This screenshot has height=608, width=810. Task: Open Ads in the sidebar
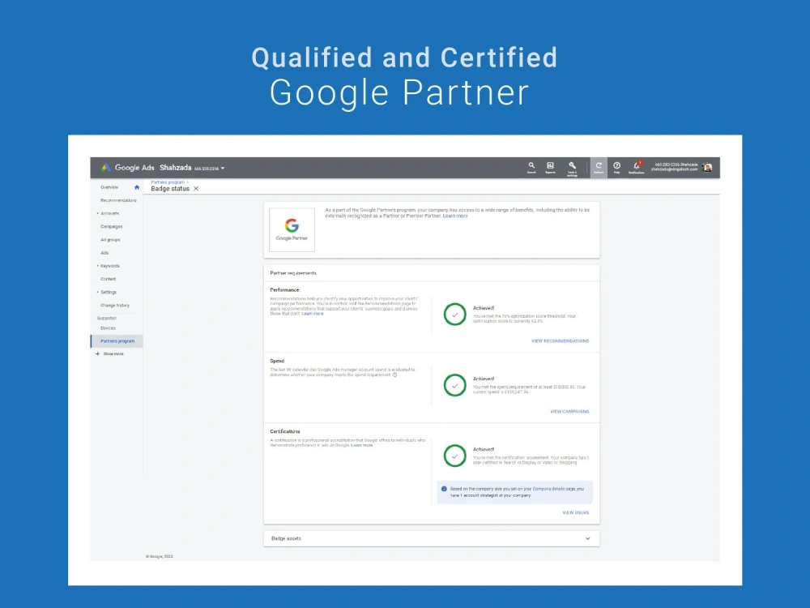(x=104, y=253)
